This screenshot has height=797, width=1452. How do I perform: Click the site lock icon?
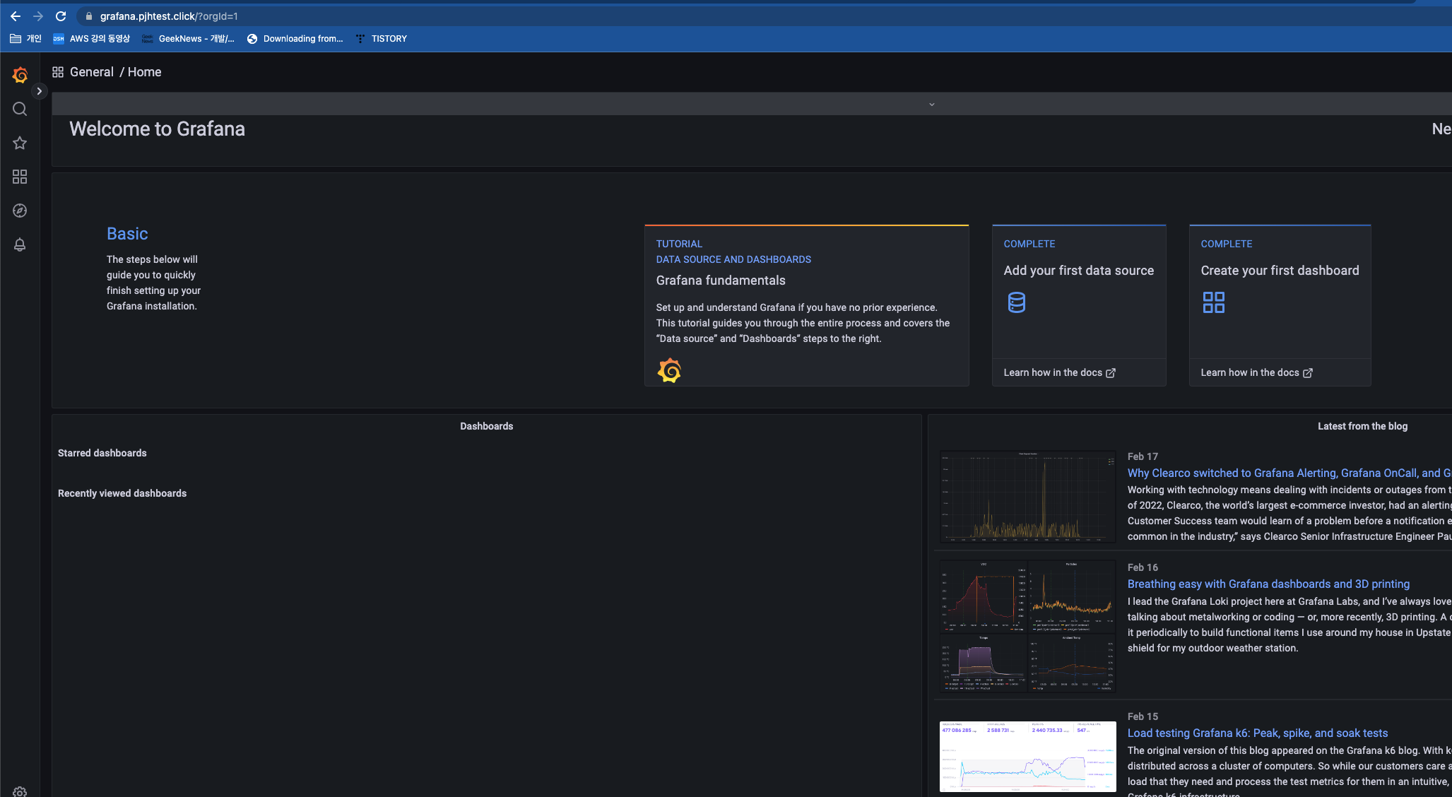[x=89, y=16]
